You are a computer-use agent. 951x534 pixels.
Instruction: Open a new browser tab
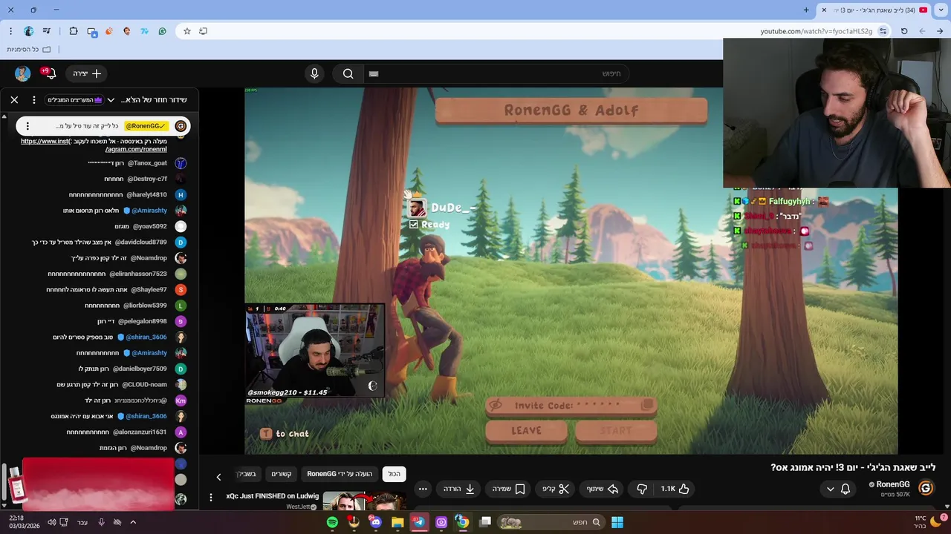pyautogui.click(x=806, y=10)
